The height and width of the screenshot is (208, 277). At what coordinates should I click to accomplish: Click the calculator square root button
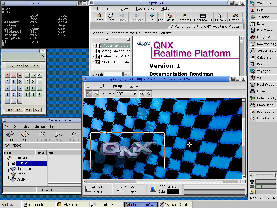pos(39,75)
